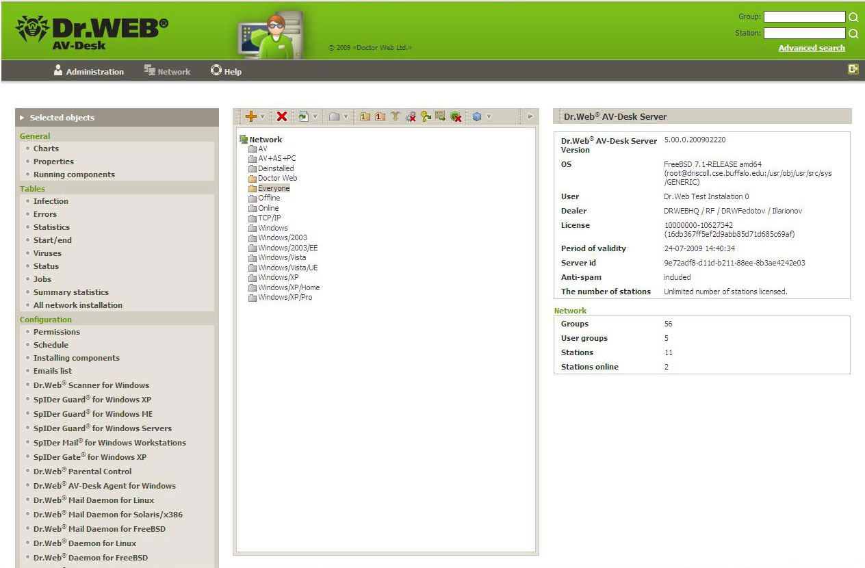Open Dr.Web Mail Daemon for Linux settings
The height and width of the screenshot is (568, 865).
click(x=94, y=500)
